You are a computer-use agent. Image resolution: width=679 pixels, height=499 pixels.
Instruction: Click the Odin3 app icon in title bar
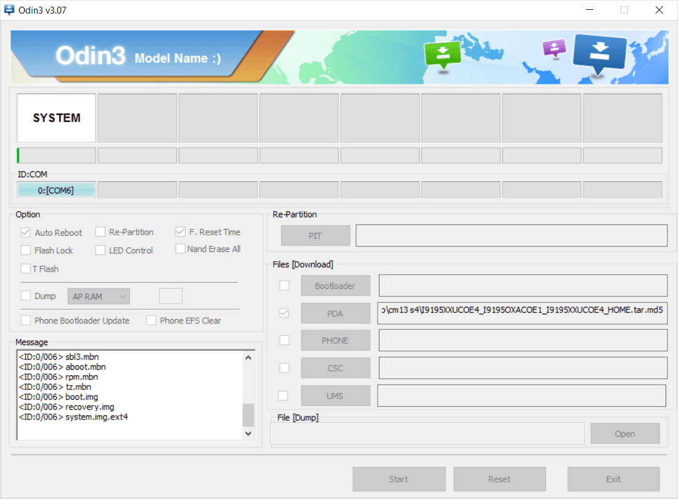click(x=9, y=9)
